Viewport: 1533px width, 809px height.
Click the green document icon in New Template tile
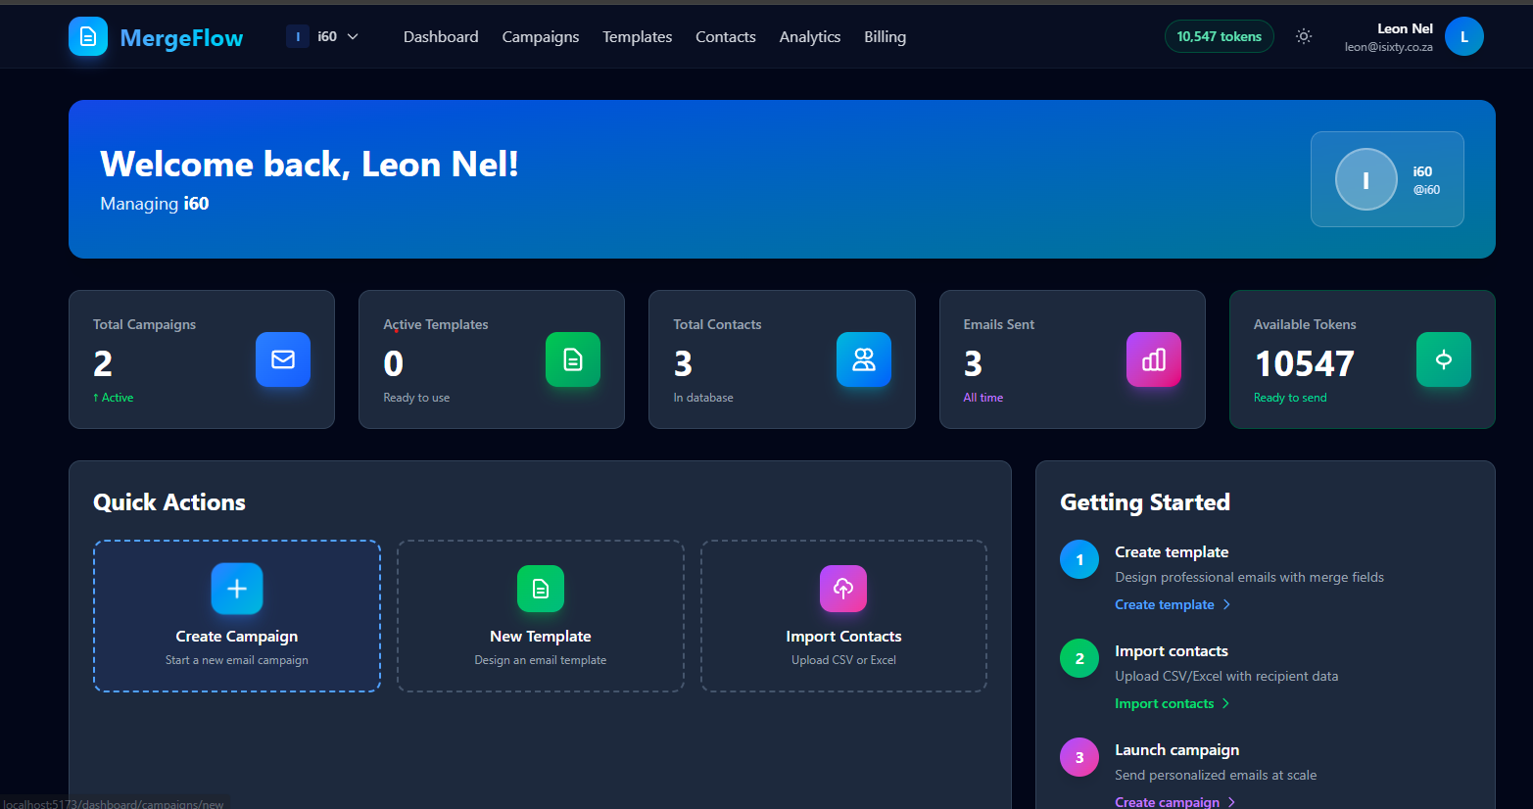click(x=540, y=589)
